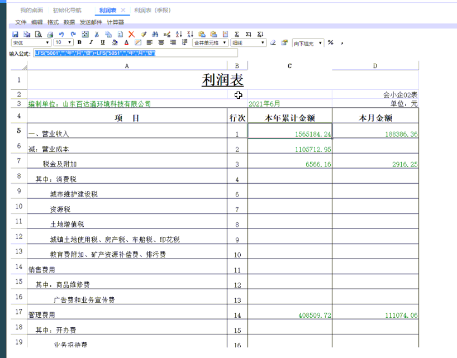Select cell with value 6566.16
The height and width of the screenshot is (358, 457).
(290, 161)
